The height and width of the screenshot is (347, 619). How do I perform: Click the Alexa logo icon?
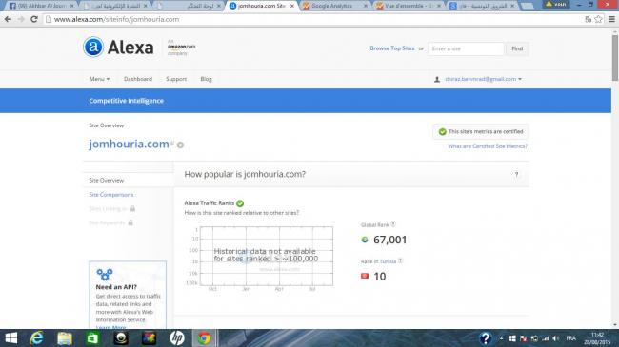(93, 47)
